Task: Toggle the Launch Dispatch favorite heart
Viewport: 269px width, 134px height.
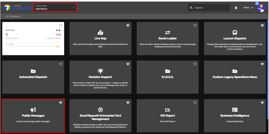Action: point(262,26)
